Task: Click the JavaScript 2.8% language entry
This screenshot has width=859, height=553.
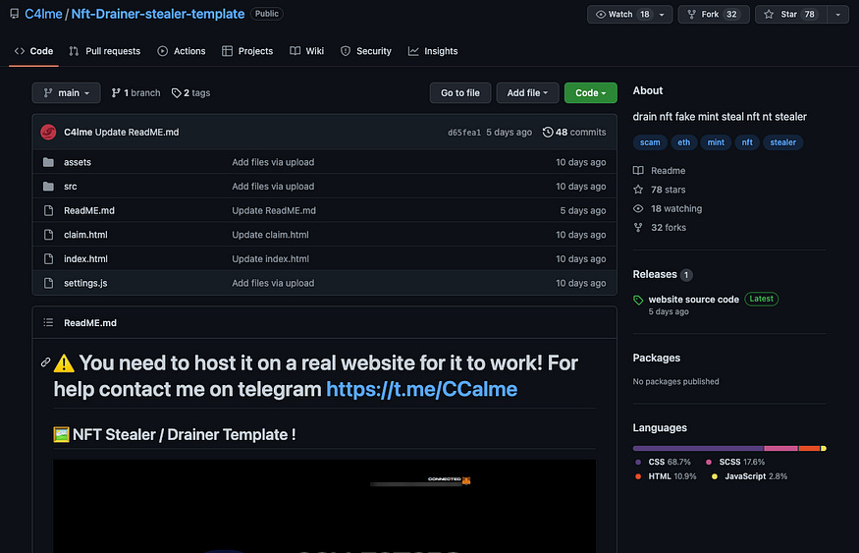Action: coord(749,476)
